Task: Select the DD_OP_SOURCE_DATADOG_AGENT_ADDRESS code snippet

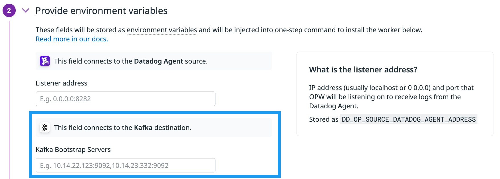Action: point(408,119)
